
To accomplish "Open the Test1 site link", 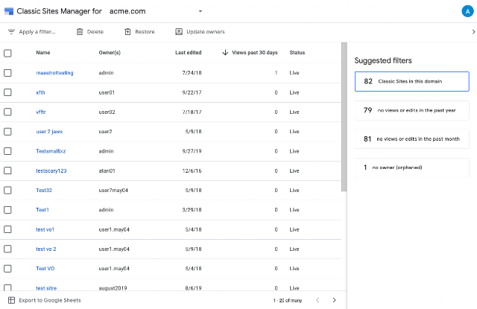I will pyautogui.click(x=42, y=210).
